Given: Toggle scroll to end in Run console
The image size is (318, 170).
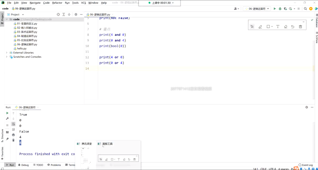Looking at the screenshot, I should pos(13,129).
